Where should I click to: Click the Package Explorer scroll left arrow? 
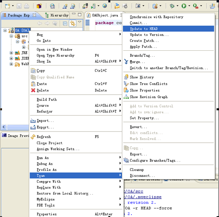tap(4, 127)
